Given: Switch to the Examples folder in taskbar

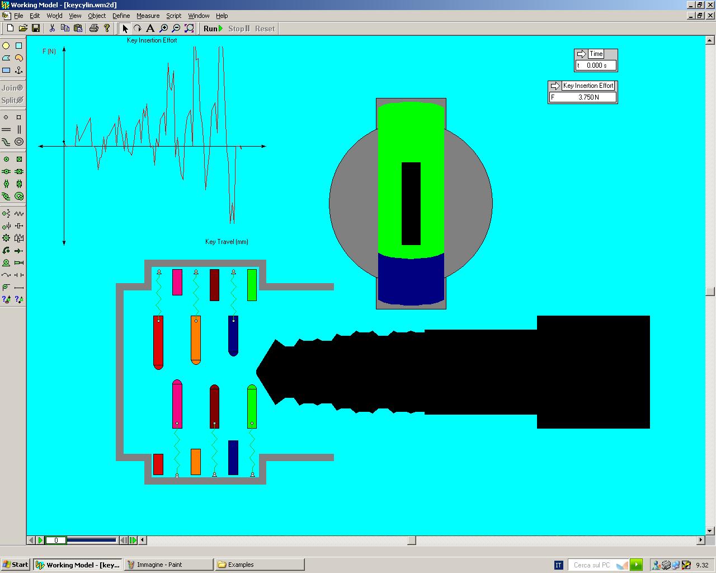Looking at the screenshot, I should 260,564.
